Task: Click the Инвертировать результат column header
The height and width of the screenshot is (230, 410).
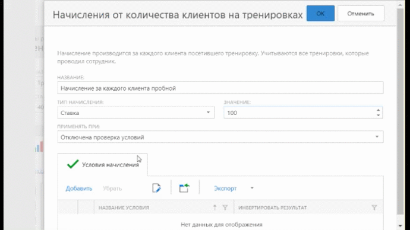Action: coord(273,207)
